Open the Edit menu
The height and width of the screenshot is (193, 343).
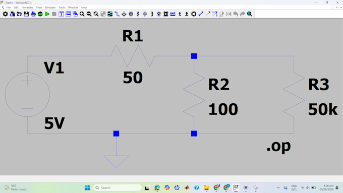(16, 8)
